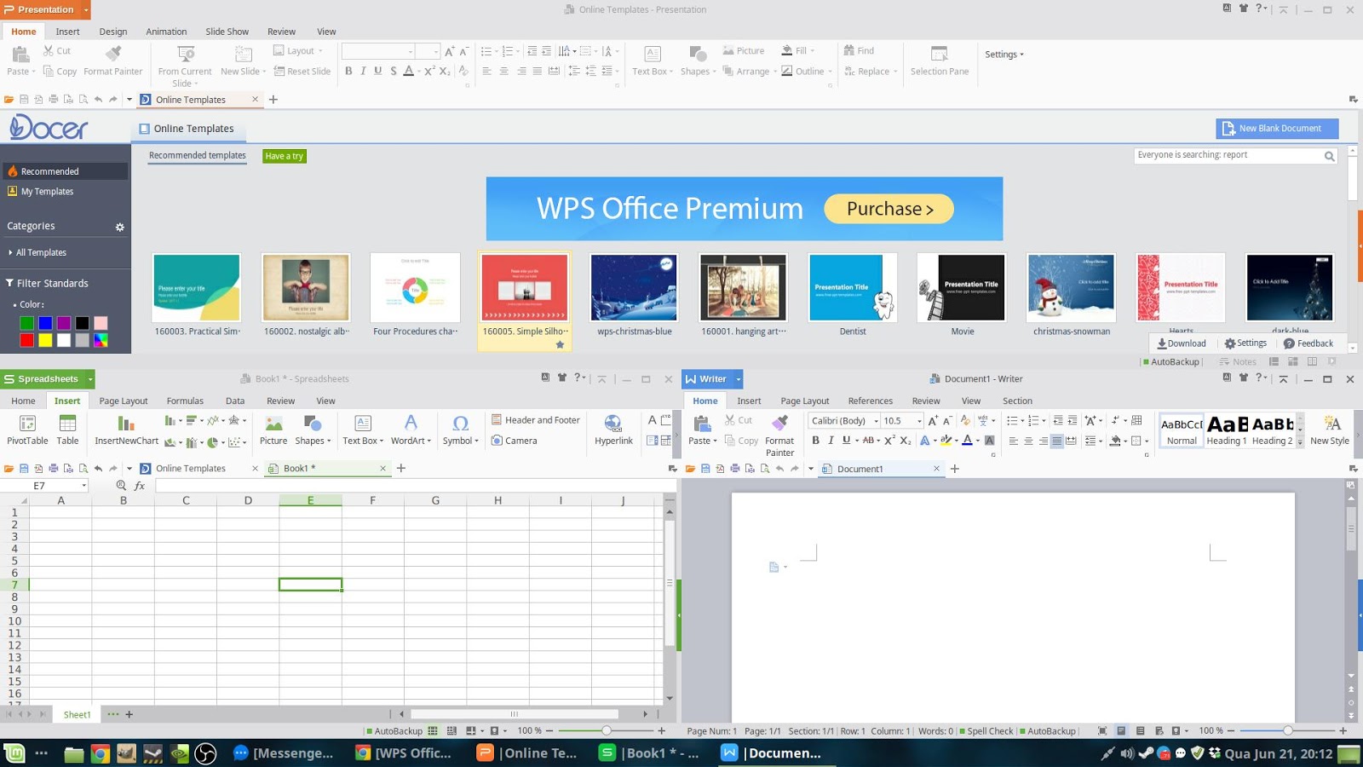Select the Sheet1 sheet tab

click(x=77, y=714)
